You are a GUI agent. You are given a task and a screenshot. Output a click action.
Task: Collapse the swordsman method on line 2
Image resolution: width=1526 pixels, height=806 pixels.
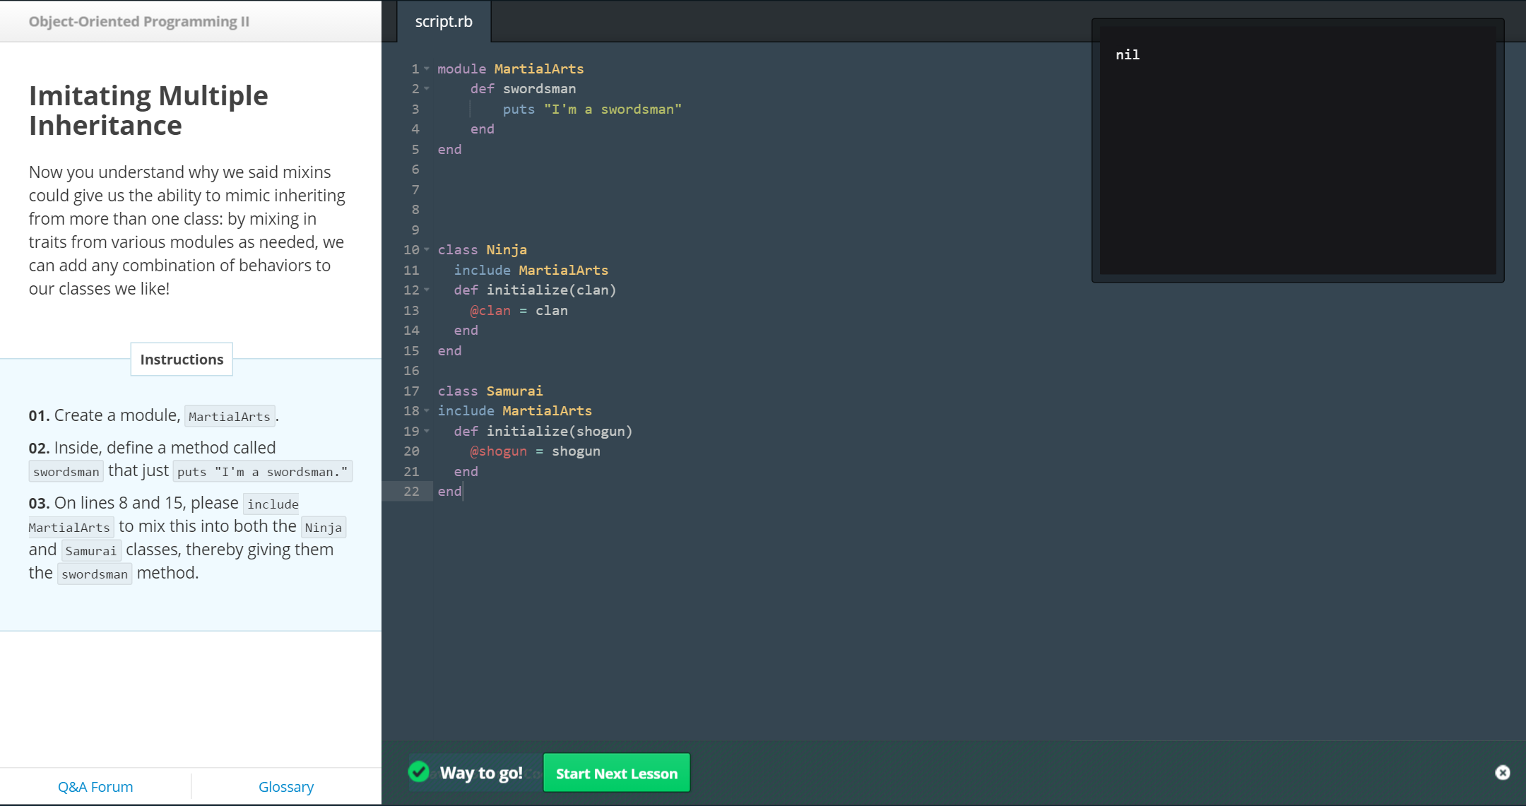click(427, 89)
